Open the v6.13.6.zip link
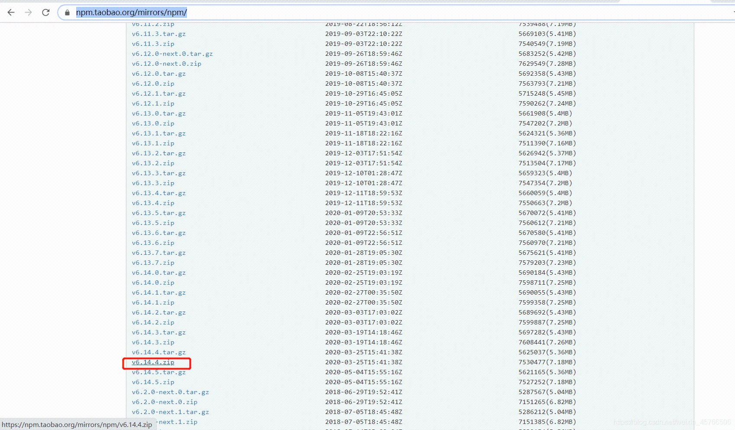 pyautogui.click(x=153, y=243)
